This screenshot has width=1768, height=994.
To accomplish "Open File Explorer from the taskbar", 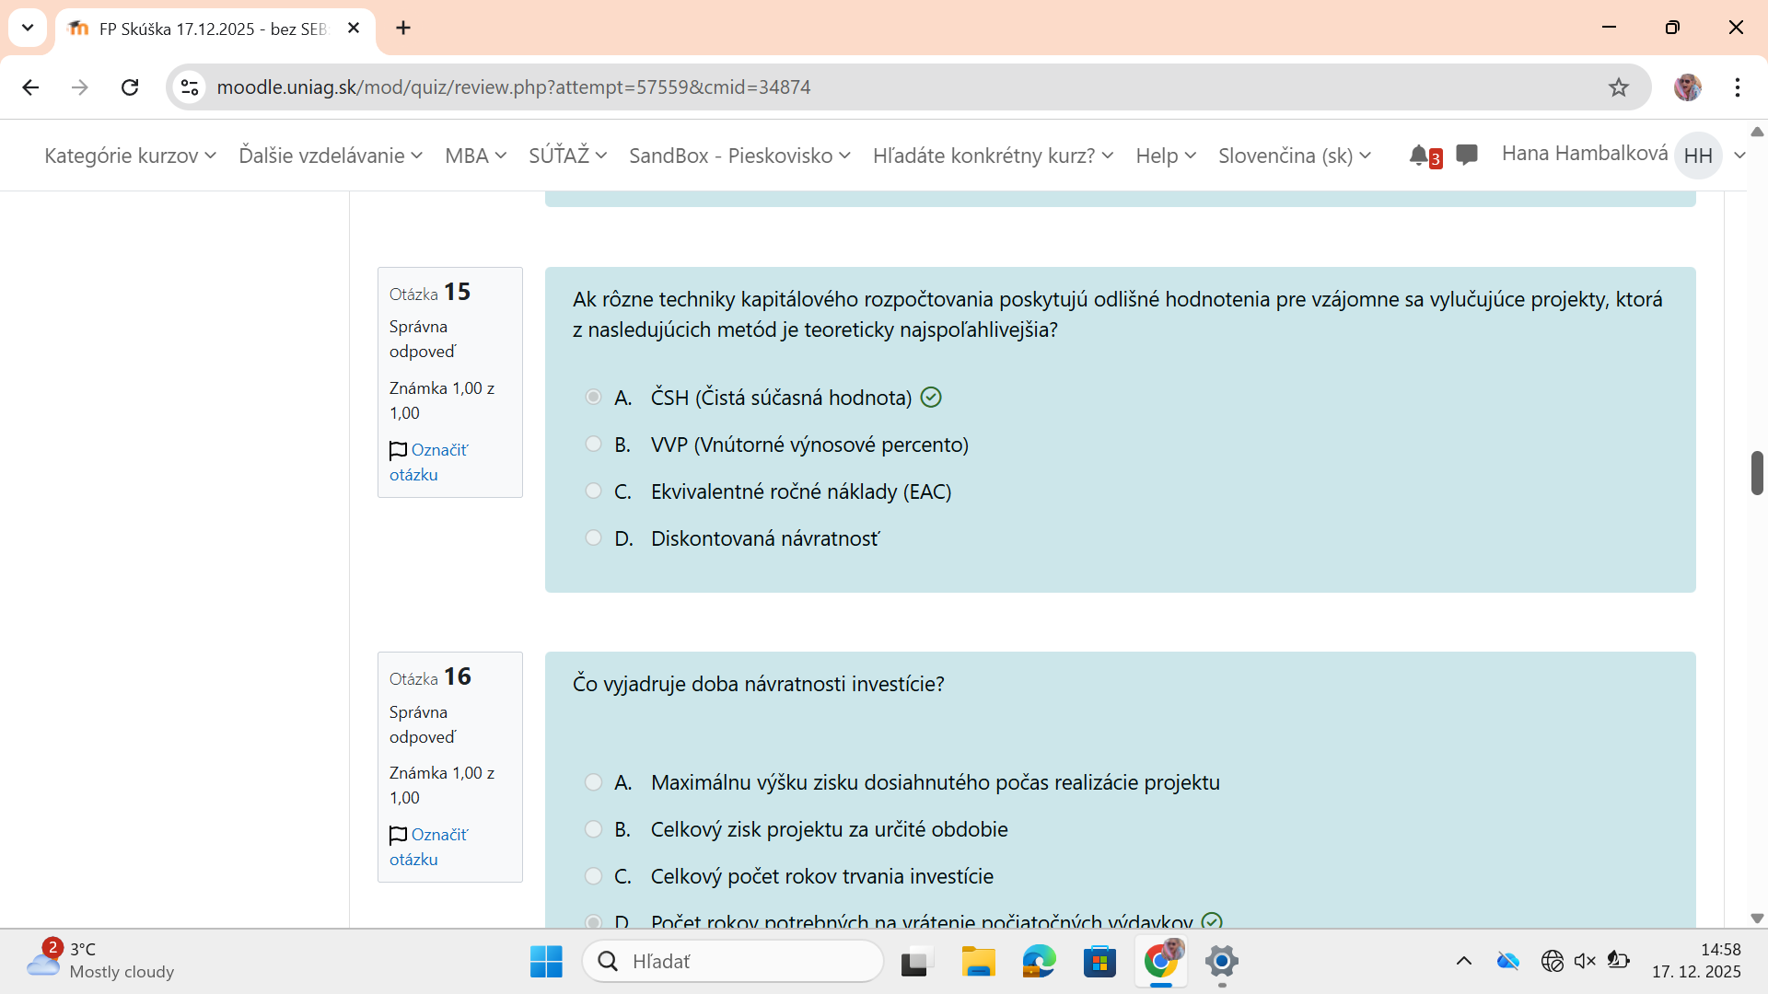I will pyautogui.click(x=978, y=962).
